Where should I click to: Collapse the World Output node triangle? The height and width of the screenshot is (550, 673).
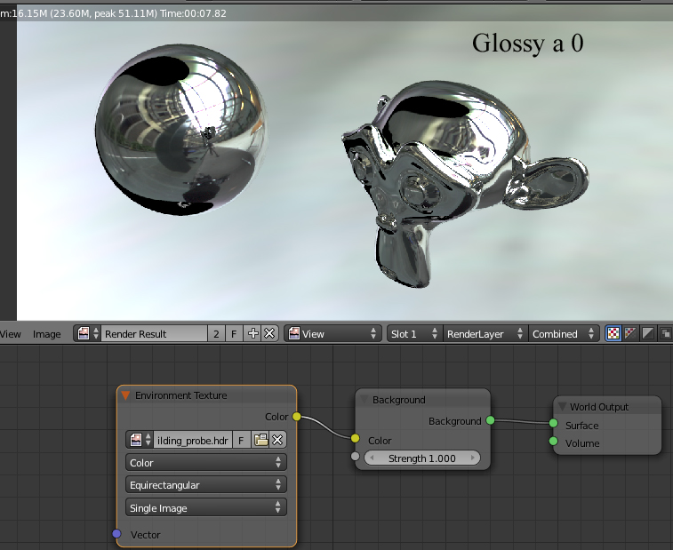pos(562,406)
